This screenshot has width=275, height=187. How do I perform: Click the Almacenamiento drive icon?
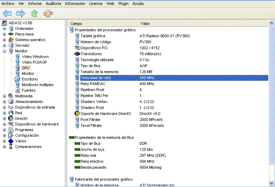click(x=11, y=102)
